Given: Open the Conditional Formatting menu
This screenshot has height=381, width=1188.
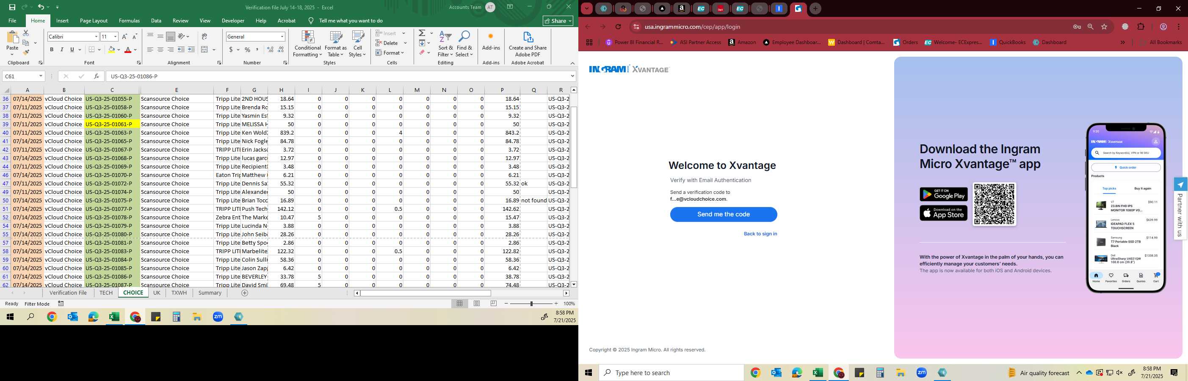Looking at the screenshot, I should coord(308,44).
